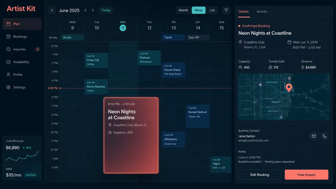The height and width of the screenshot is (189, 336).
Task: Open the Details tab
Action: [x=244, y=11]
